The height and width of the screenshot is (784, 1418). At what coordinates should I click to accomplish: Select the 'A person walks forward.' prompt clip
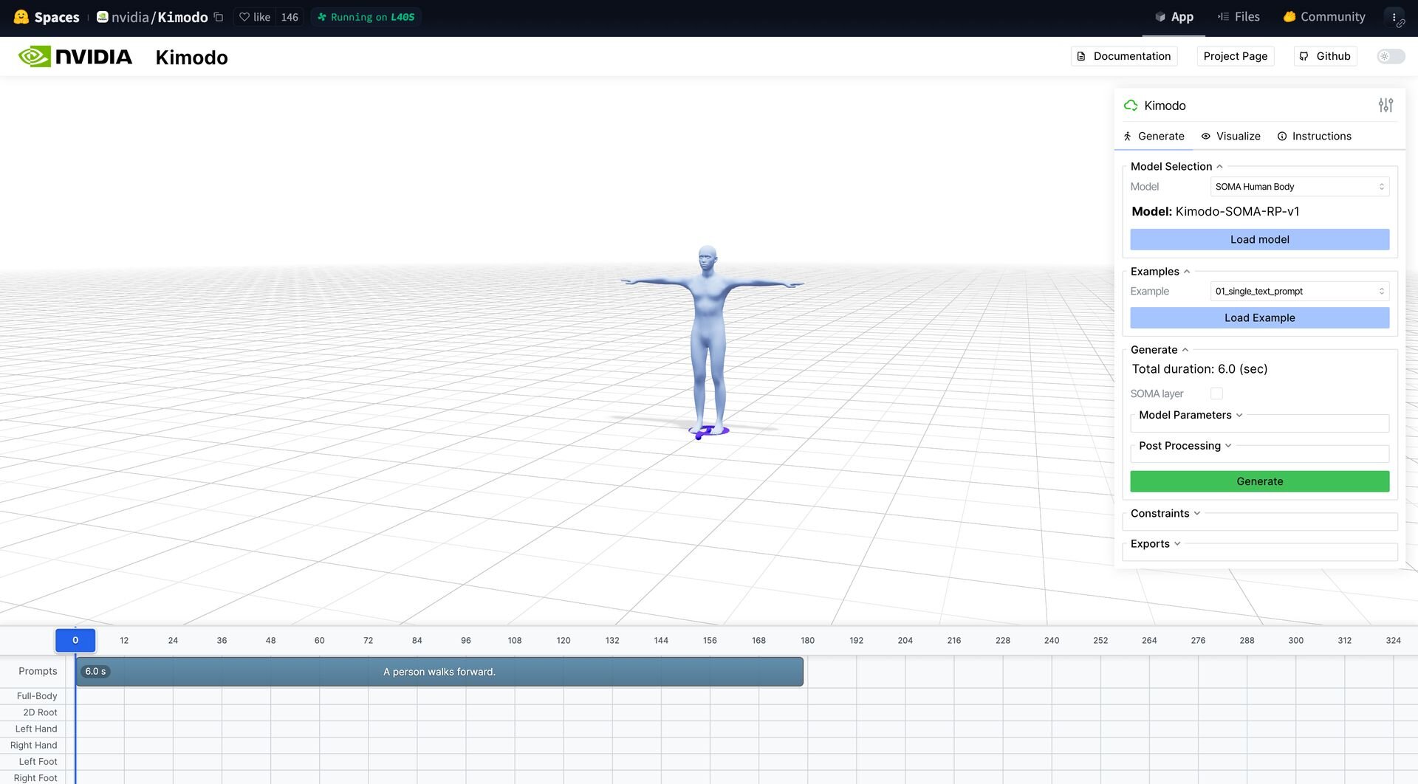439,672
